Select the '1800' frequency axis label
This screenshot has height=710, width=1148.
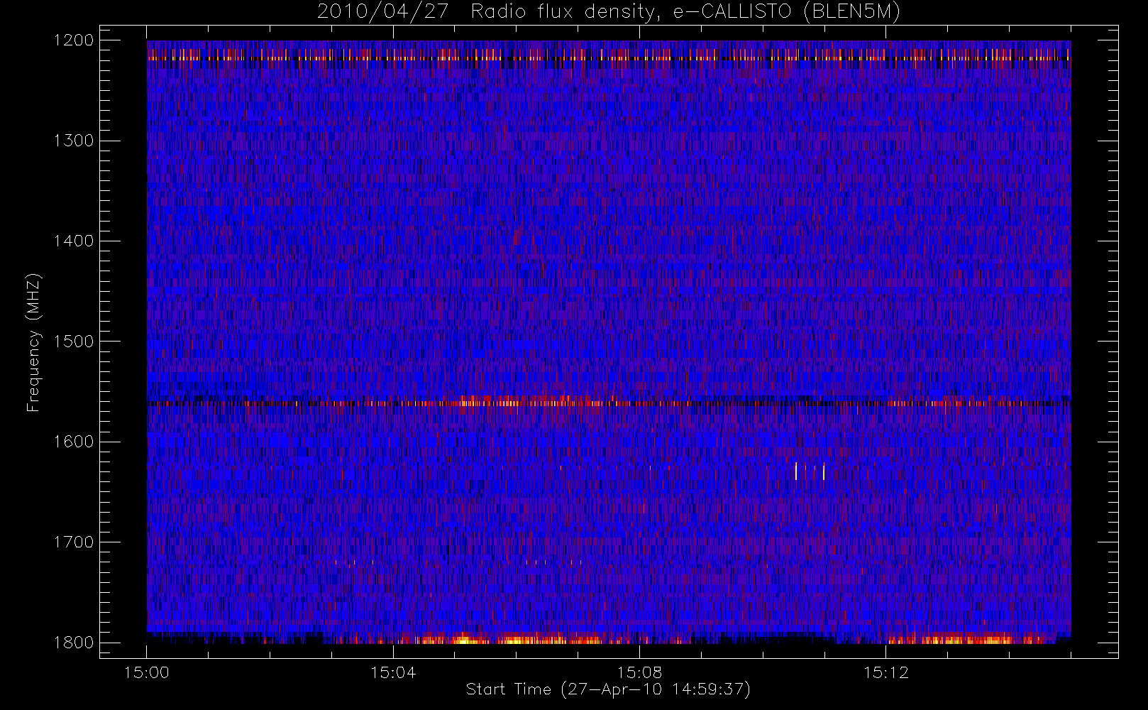pyautogui.click(x=74, y=643)
